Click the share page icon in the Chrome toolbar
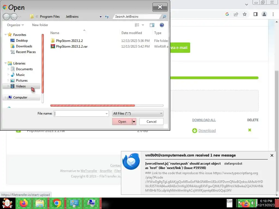 (236, 14)
